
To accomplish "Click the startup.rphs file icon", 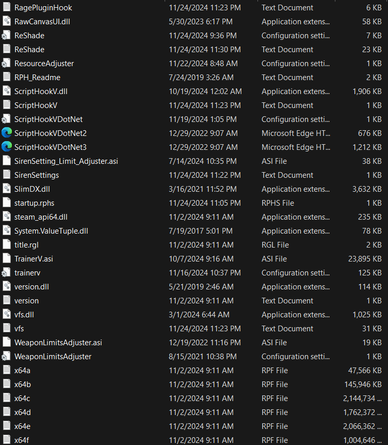I will pyautogui.click(x=7, y=203).
